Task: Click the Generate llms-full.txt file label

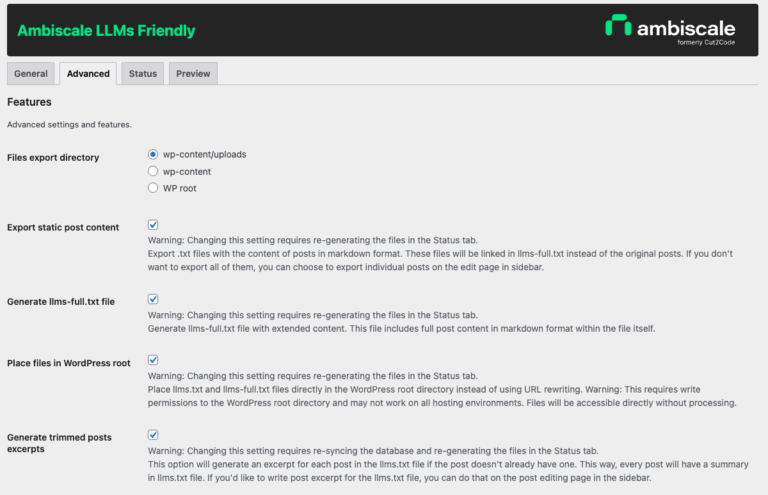Action: tap(61, 302)
